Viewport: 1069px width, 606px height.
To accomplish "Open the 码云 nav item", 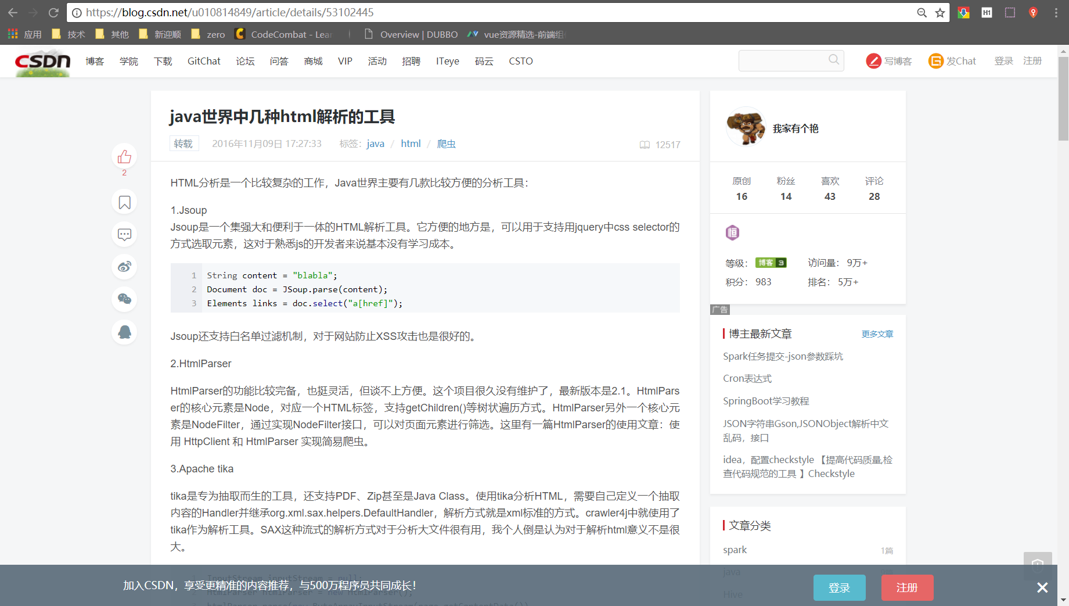I will pos(484,61).
